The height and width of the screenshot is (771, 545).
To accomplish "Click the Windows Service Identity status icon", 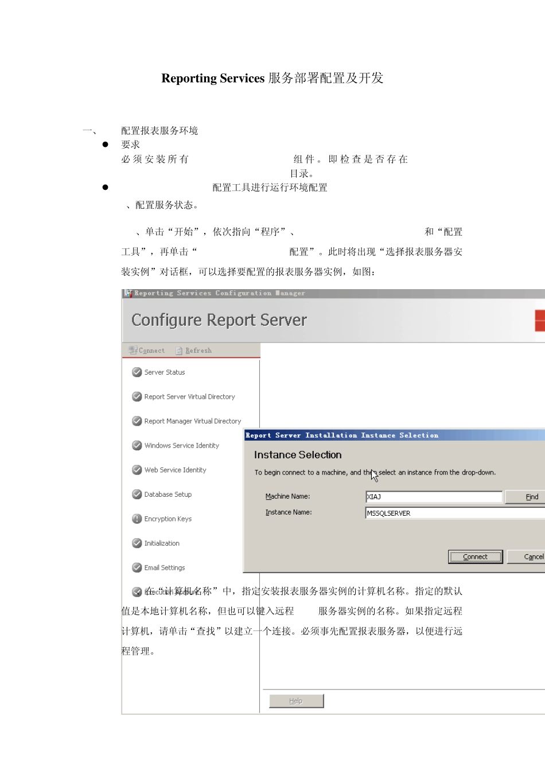I will 137,445.
